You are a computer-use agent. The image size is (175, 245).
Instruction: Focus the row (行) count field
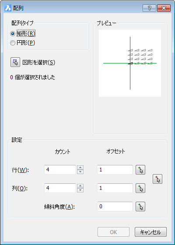point(60,170)
